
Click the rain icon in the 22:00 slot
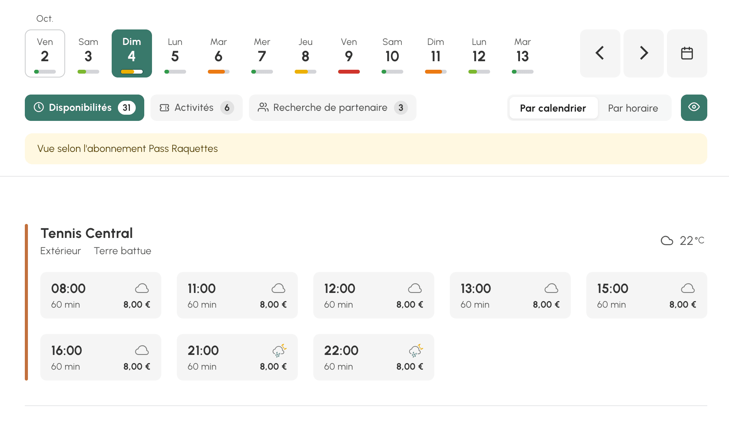416,351
